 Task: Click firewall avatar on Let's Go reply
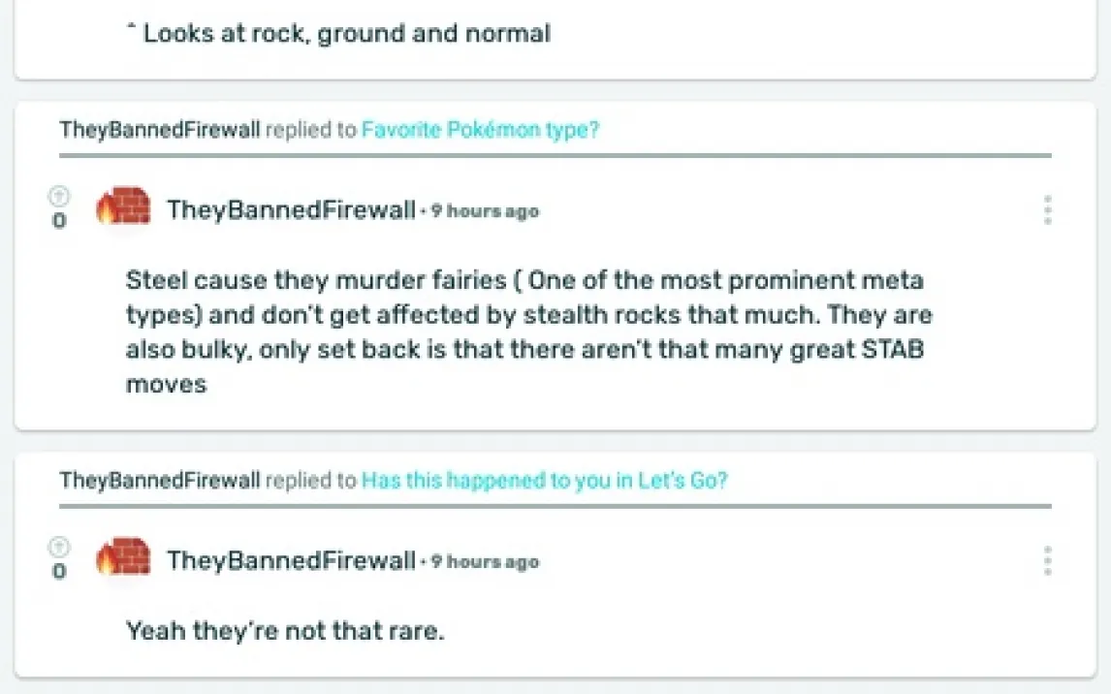point(123,558)
